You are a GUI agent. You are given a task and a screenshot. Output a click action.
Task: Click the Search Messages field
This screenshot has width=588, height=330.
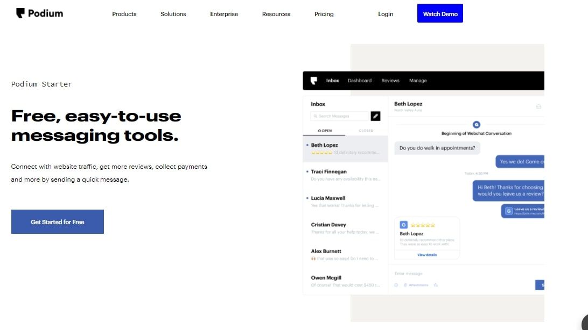click(x=340, y=116)
